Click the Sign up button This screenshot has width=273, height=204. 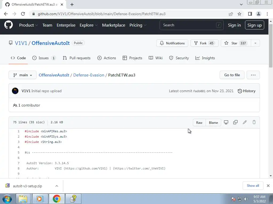[255, 25]
